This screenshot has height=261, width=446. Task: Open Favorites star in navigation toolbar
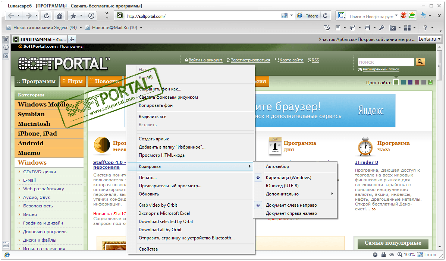(x=73, y=16)
